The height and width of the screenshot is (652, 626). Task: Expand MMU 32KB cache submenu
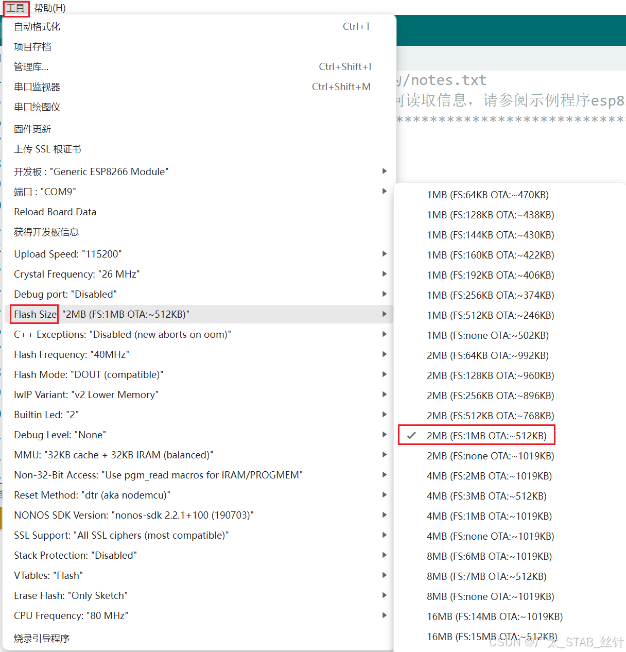point(199,455)
